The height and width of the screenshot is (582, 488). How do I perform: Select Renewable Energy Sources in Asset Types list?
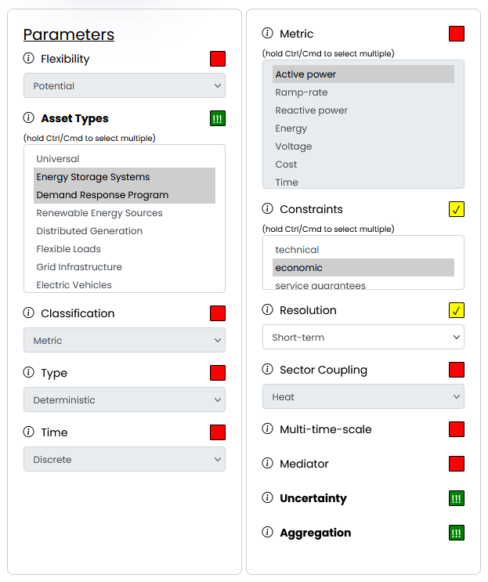(99, 213)
